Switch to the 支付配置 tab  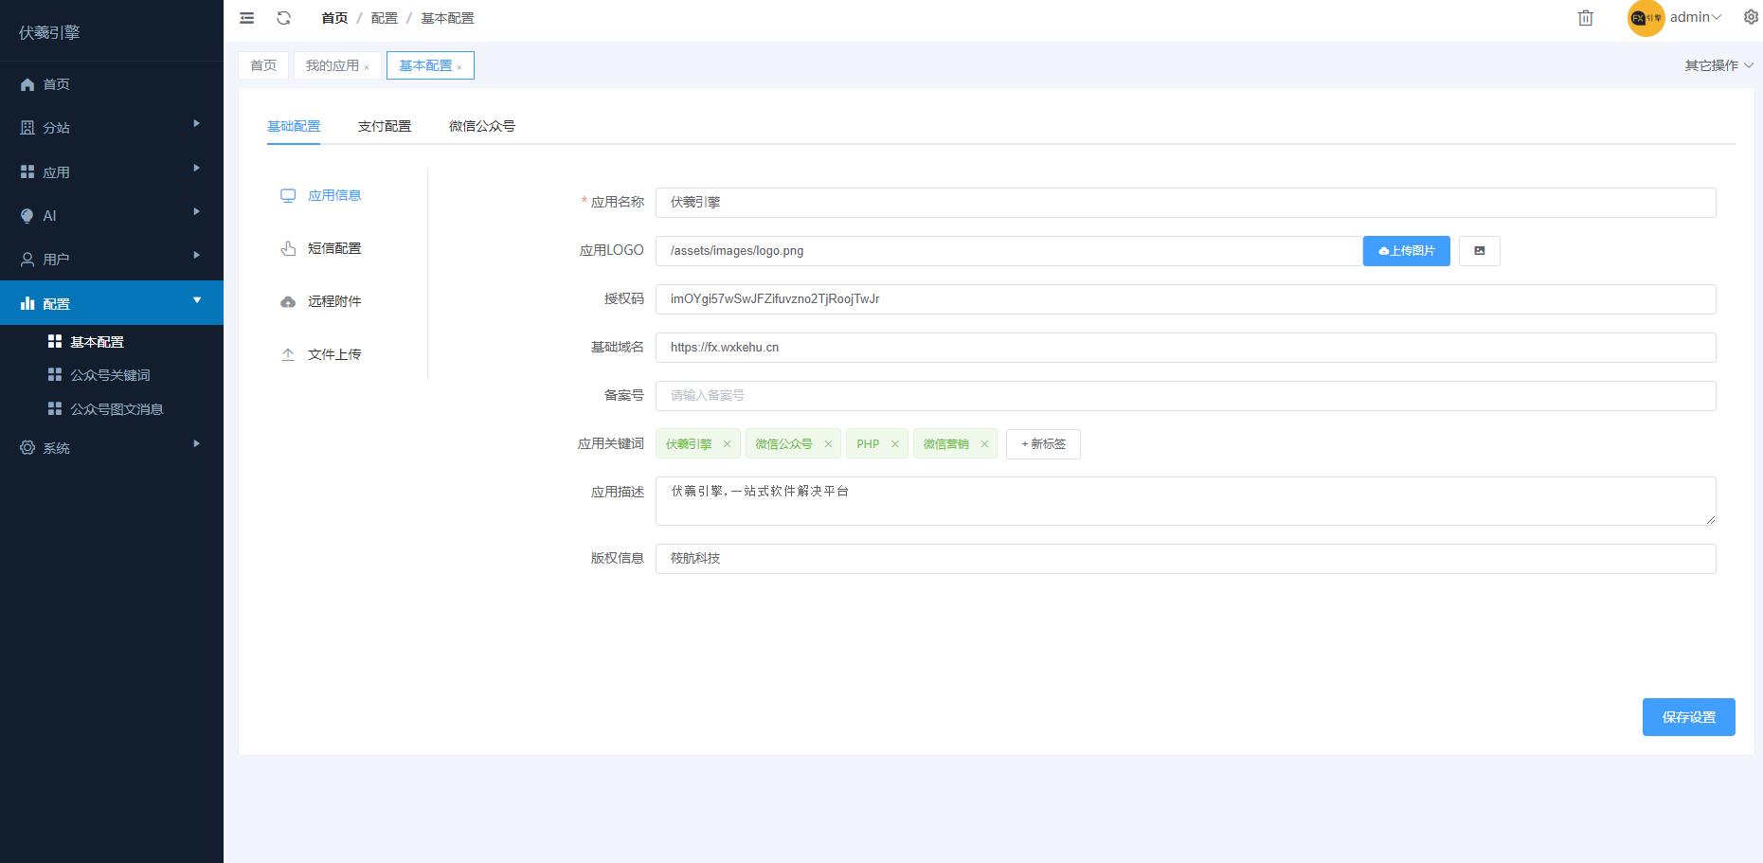click(x=385, y=126)
